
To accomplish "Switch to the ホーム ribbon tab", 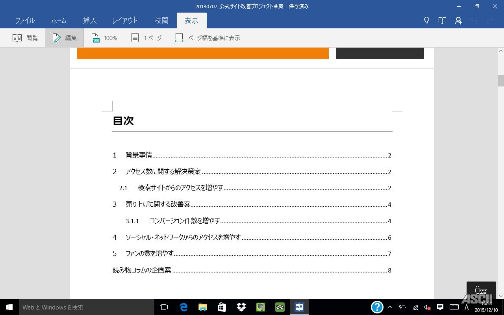I will (59, 20).
